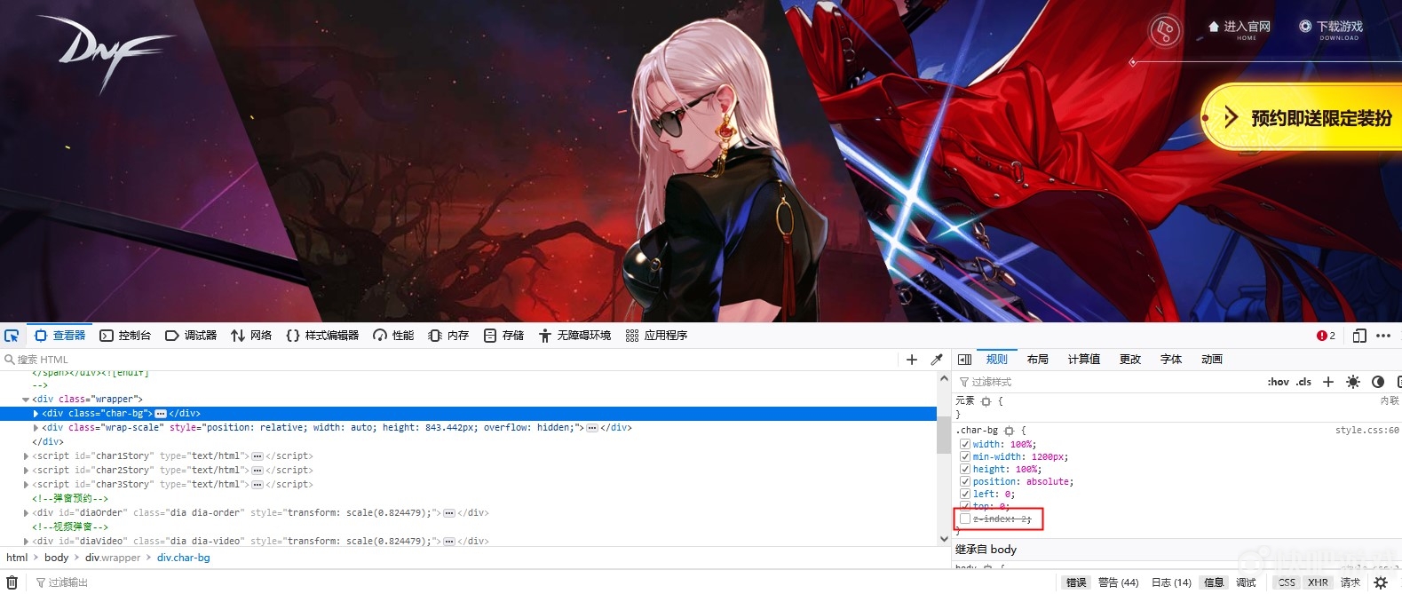Select the div.wrapper breadcrumb

coord(113,558)
